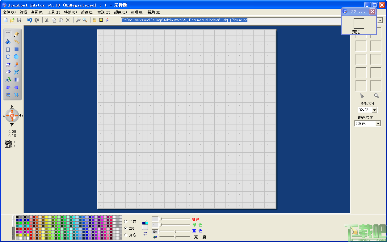
Task: Click the 亮度 brightness slider
Action: click(x=175, y=237)
